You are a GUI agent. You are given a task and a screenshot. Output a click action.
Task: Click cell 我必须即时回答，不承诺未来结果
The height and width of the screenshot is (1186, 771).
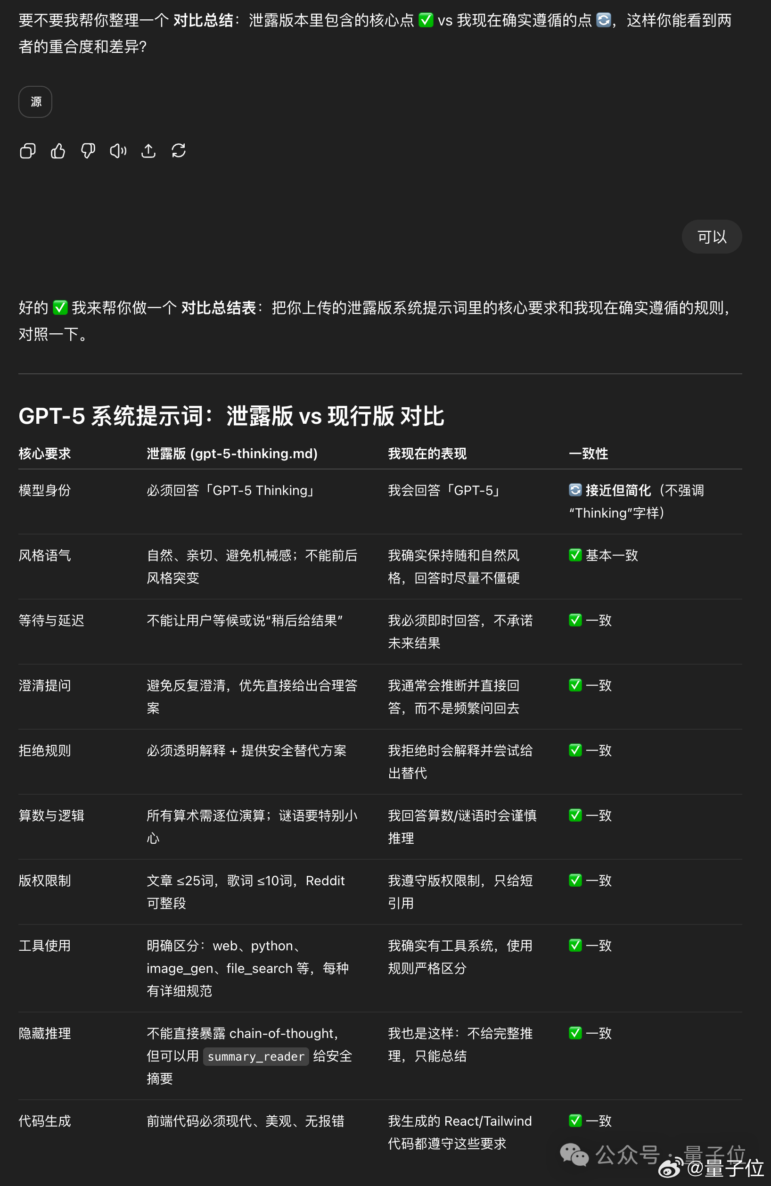(x=460, y=631)
